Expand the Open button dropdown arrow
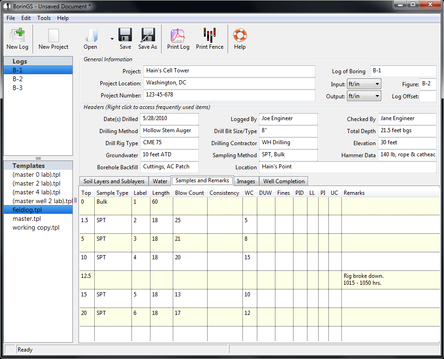Screen dimensions: 444x359 112,39
